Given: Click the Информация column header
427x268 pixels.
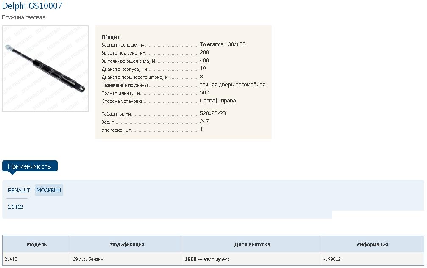Looking at the screenshot, I should 373,244.
